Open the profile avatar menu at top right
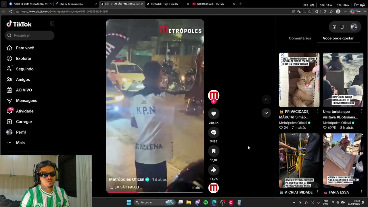 354,27
